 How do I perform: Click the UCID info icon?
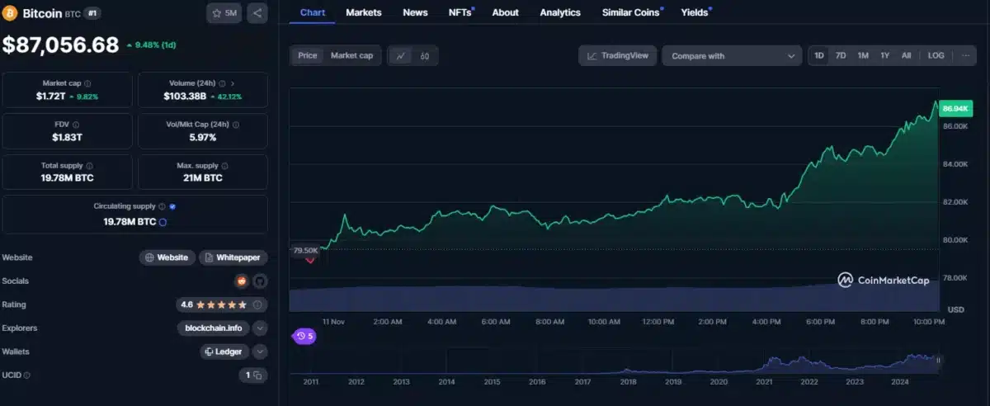click(x=27, y=375)
